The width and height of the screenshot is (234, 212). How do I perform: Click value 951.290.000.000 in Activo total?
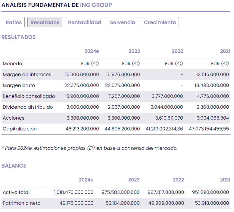coord(211,192)
